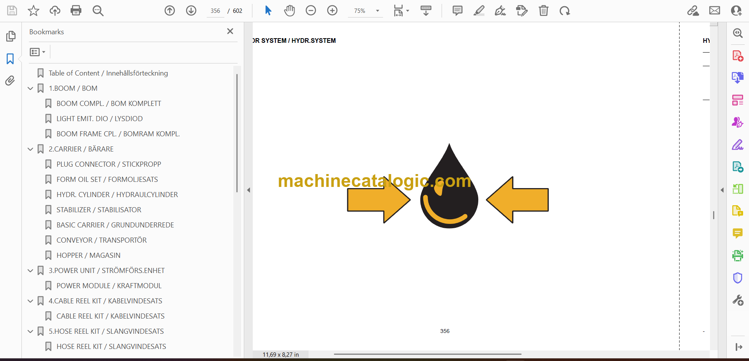
Task: Expand the right tools pane arrow
Action: (x=738, y=347)
